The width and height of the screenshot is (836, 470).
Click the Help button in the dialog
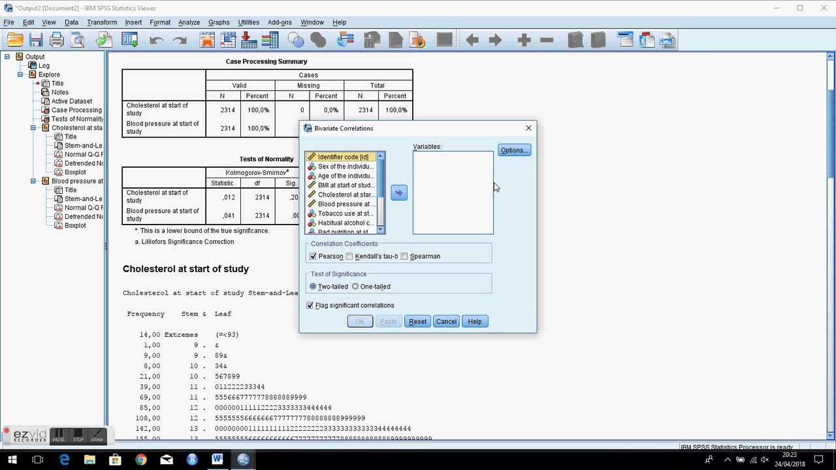(x=475, y=321)
